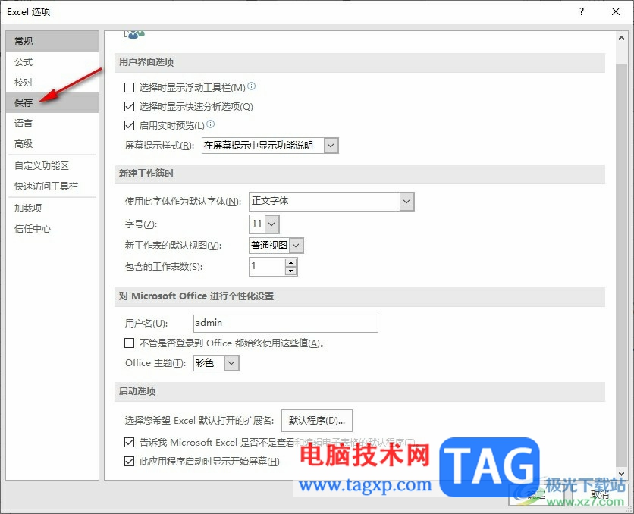Screen dimensions: 634x514
Task: Decrease the 包含的工作表数 value
Action: click(x=290, y=271)
